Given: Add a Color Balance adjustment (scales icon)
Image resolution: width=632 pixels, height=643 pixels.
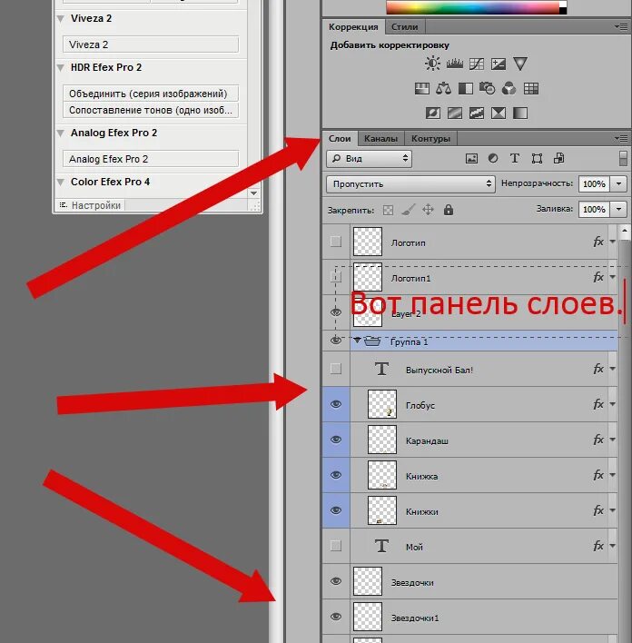Looking at the screenshot, I should click(x=443, y=88).
